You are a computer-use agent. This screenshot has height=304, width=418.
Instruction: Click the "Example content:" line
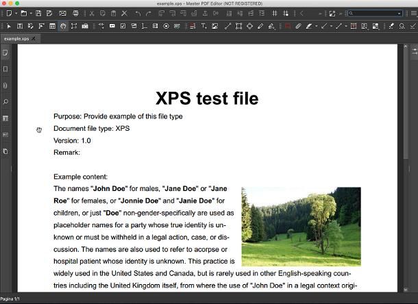tap(80, 177)
